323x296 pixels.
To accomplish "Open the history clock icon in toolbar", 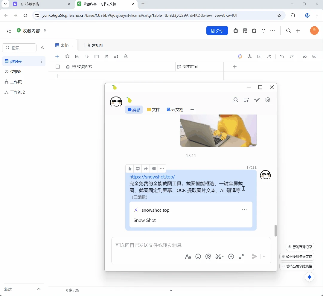I will click(x=249, y=57).
